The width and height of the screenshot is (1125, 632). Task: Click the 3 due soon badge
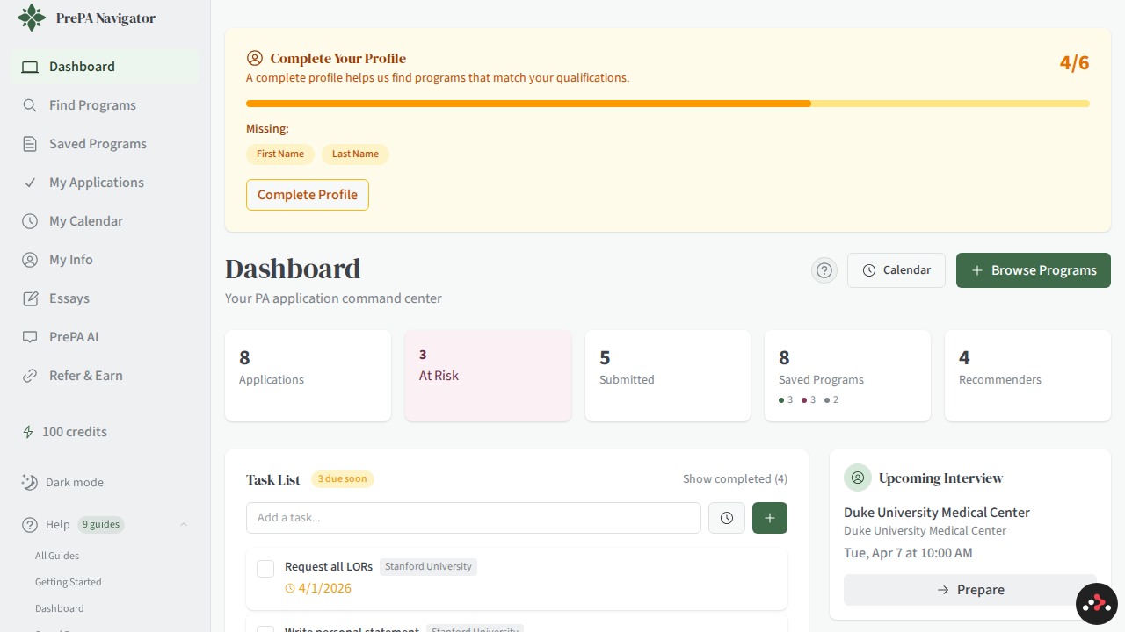click(343, 479)
